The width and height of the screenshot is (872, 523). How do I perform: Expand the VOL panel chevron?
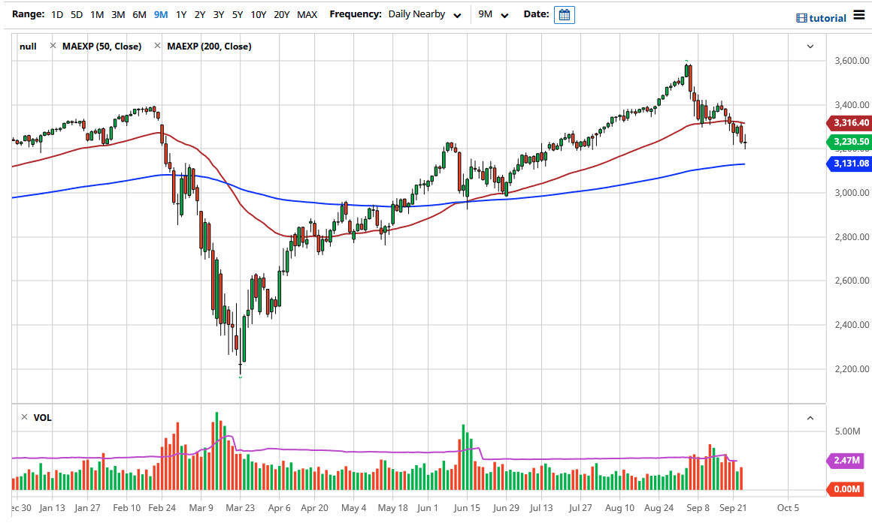810,417
